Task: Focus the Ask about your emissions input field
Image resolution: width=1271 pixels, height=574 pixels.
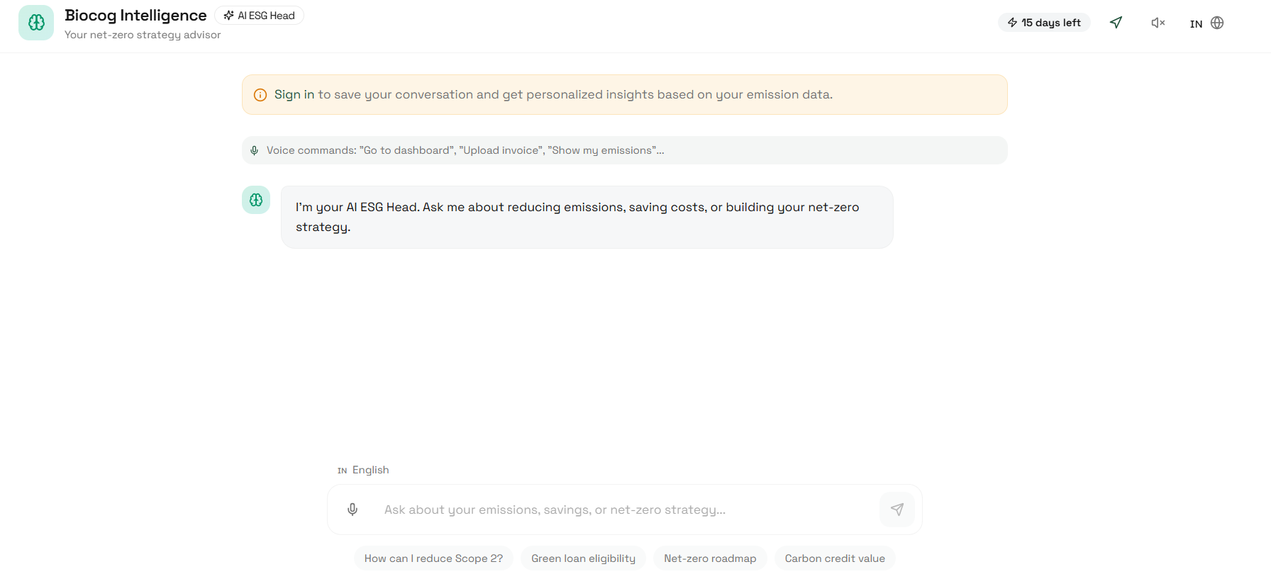Action: tap(624, 510)
